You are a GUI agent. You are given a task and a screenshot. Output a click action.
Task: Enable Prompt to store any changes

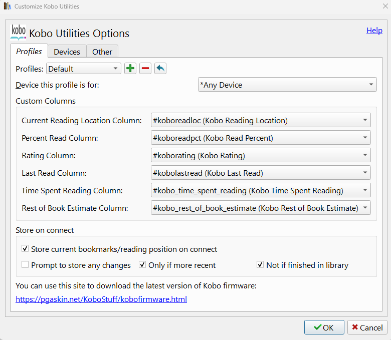26,265
